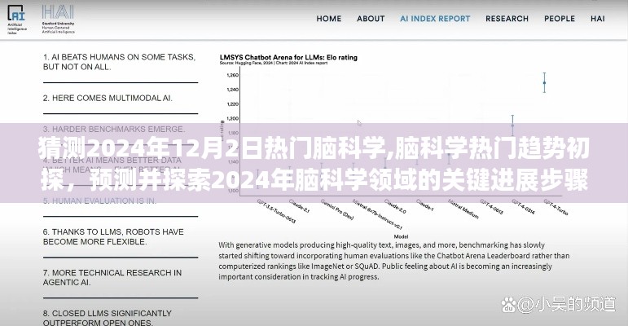This screenshot has height=326, width=628.
Task: Click the GPT-4-Turbo data point
Action: coord(544,83)
